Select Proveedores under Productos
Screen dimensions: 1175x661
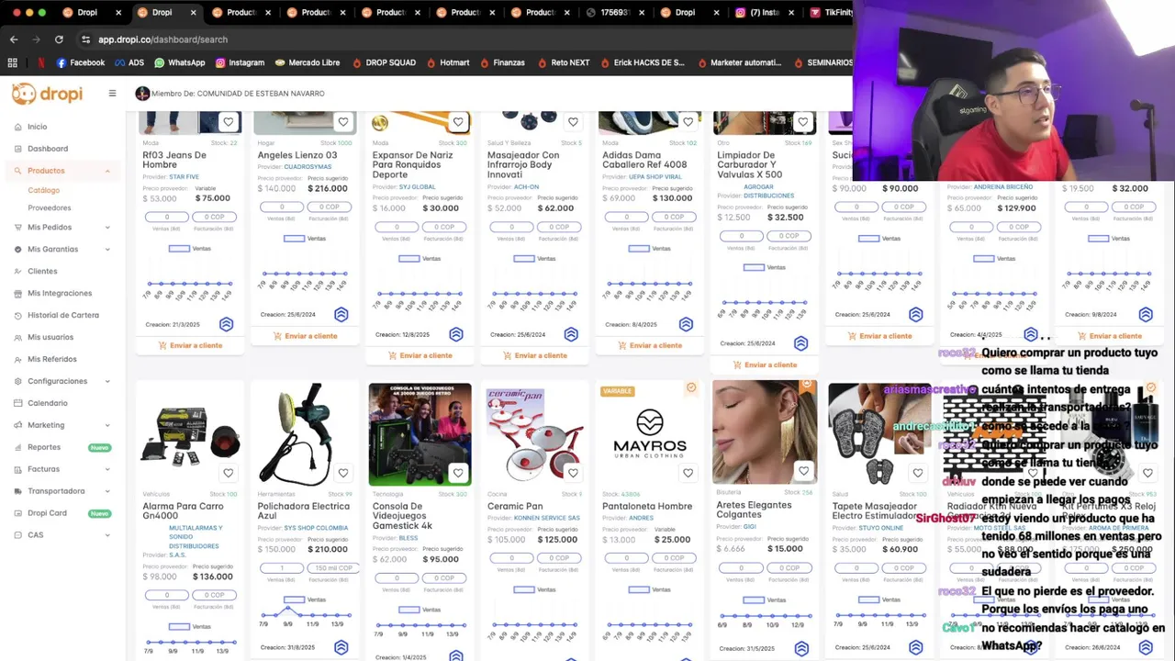click(x=49, y=208)
